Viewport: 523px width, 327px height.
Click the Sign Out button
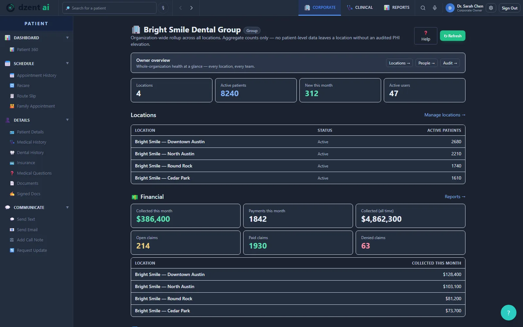click(x=510, y=8)
